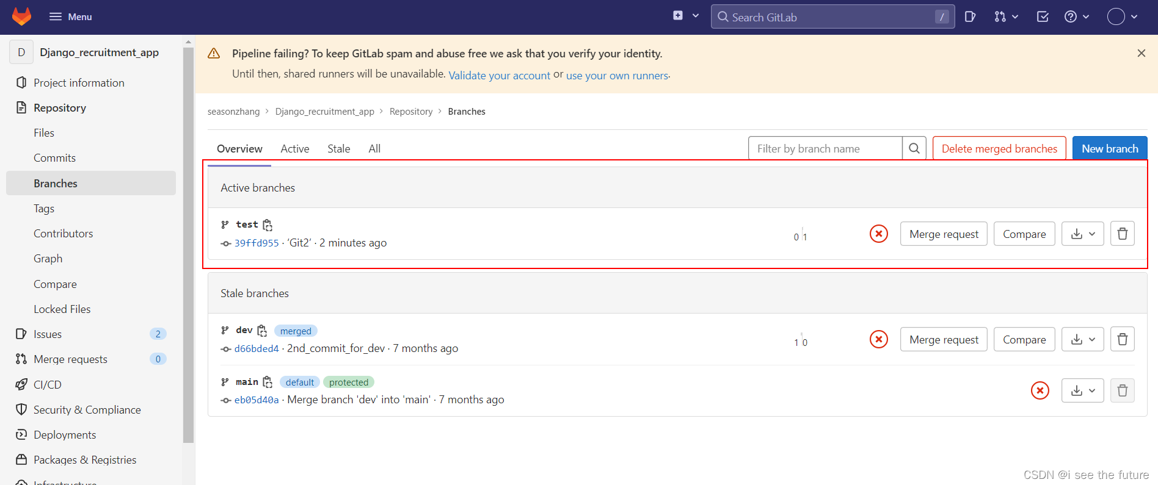Open the Menu hamburger button
Screen dimensions: 1158x485
[70, 16]
